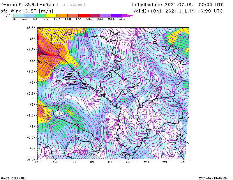Select the yellow legend swatch
This screenshot has height=180, width=233.
51,15
